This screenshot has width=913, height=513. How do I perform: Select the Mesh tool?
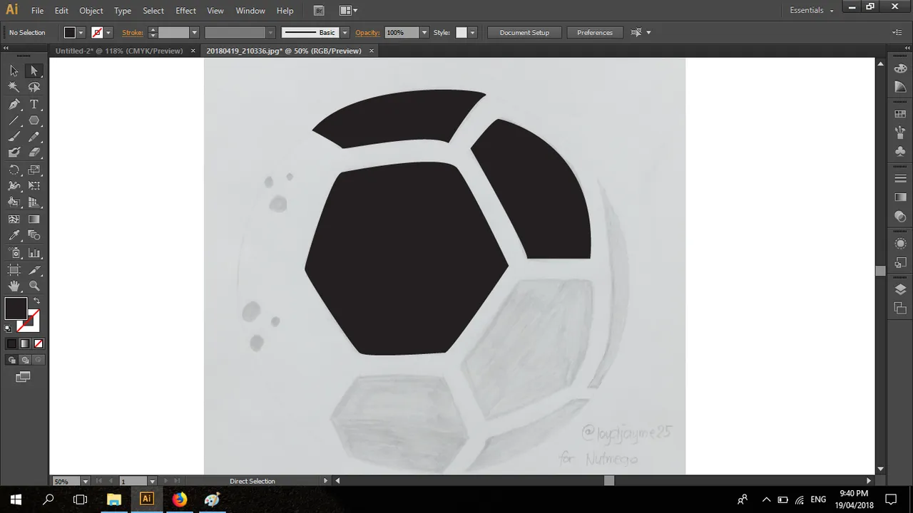click(x=14, y=219)
